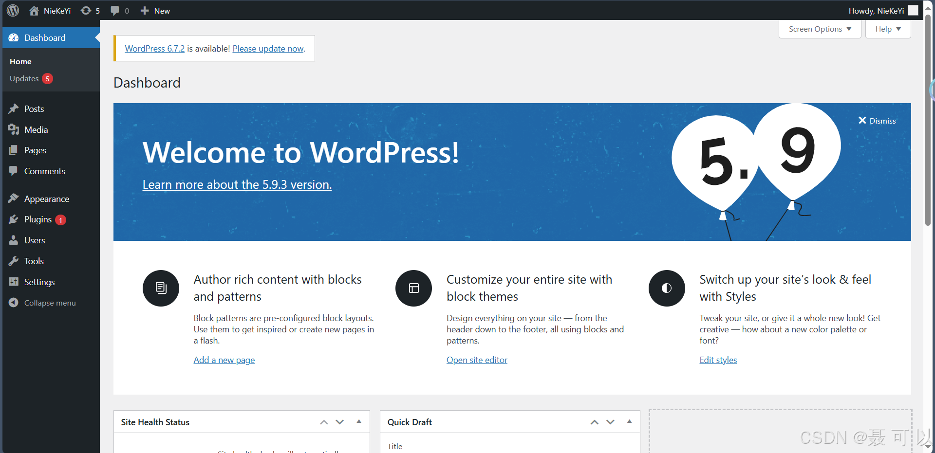Image resolution: width=935 pixels, height=453 pixels.
Task: Open the Dashboard menu item
Action: point(51,37)
